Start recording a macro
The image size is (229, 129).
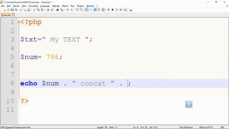point(108,10)
